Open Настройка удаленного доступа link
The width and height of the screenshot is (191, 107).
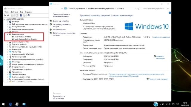coord(61,25)
